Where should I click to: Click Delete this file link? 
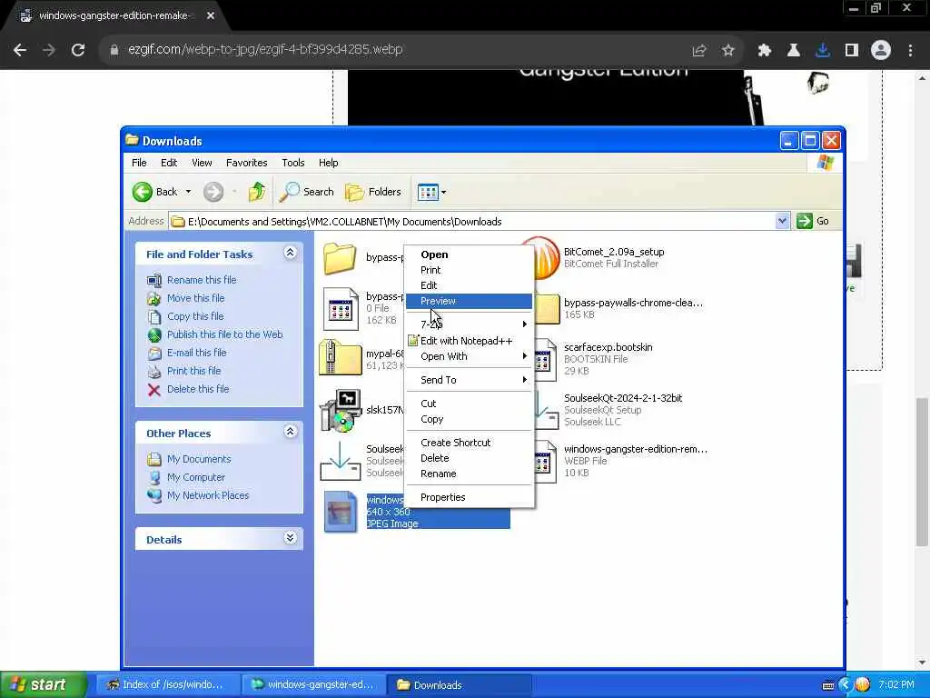point(198,389)
